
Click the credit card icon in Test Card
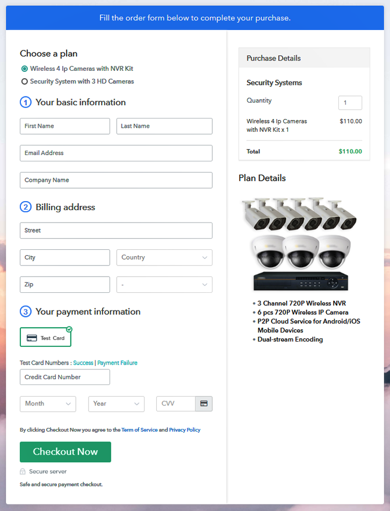32,338
